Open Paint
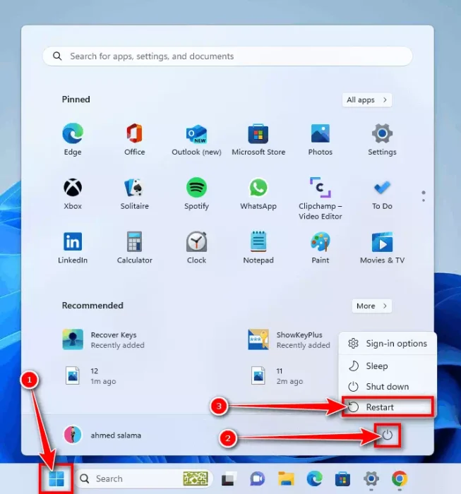This screenshot has height=494, width=461. point(320,248)
